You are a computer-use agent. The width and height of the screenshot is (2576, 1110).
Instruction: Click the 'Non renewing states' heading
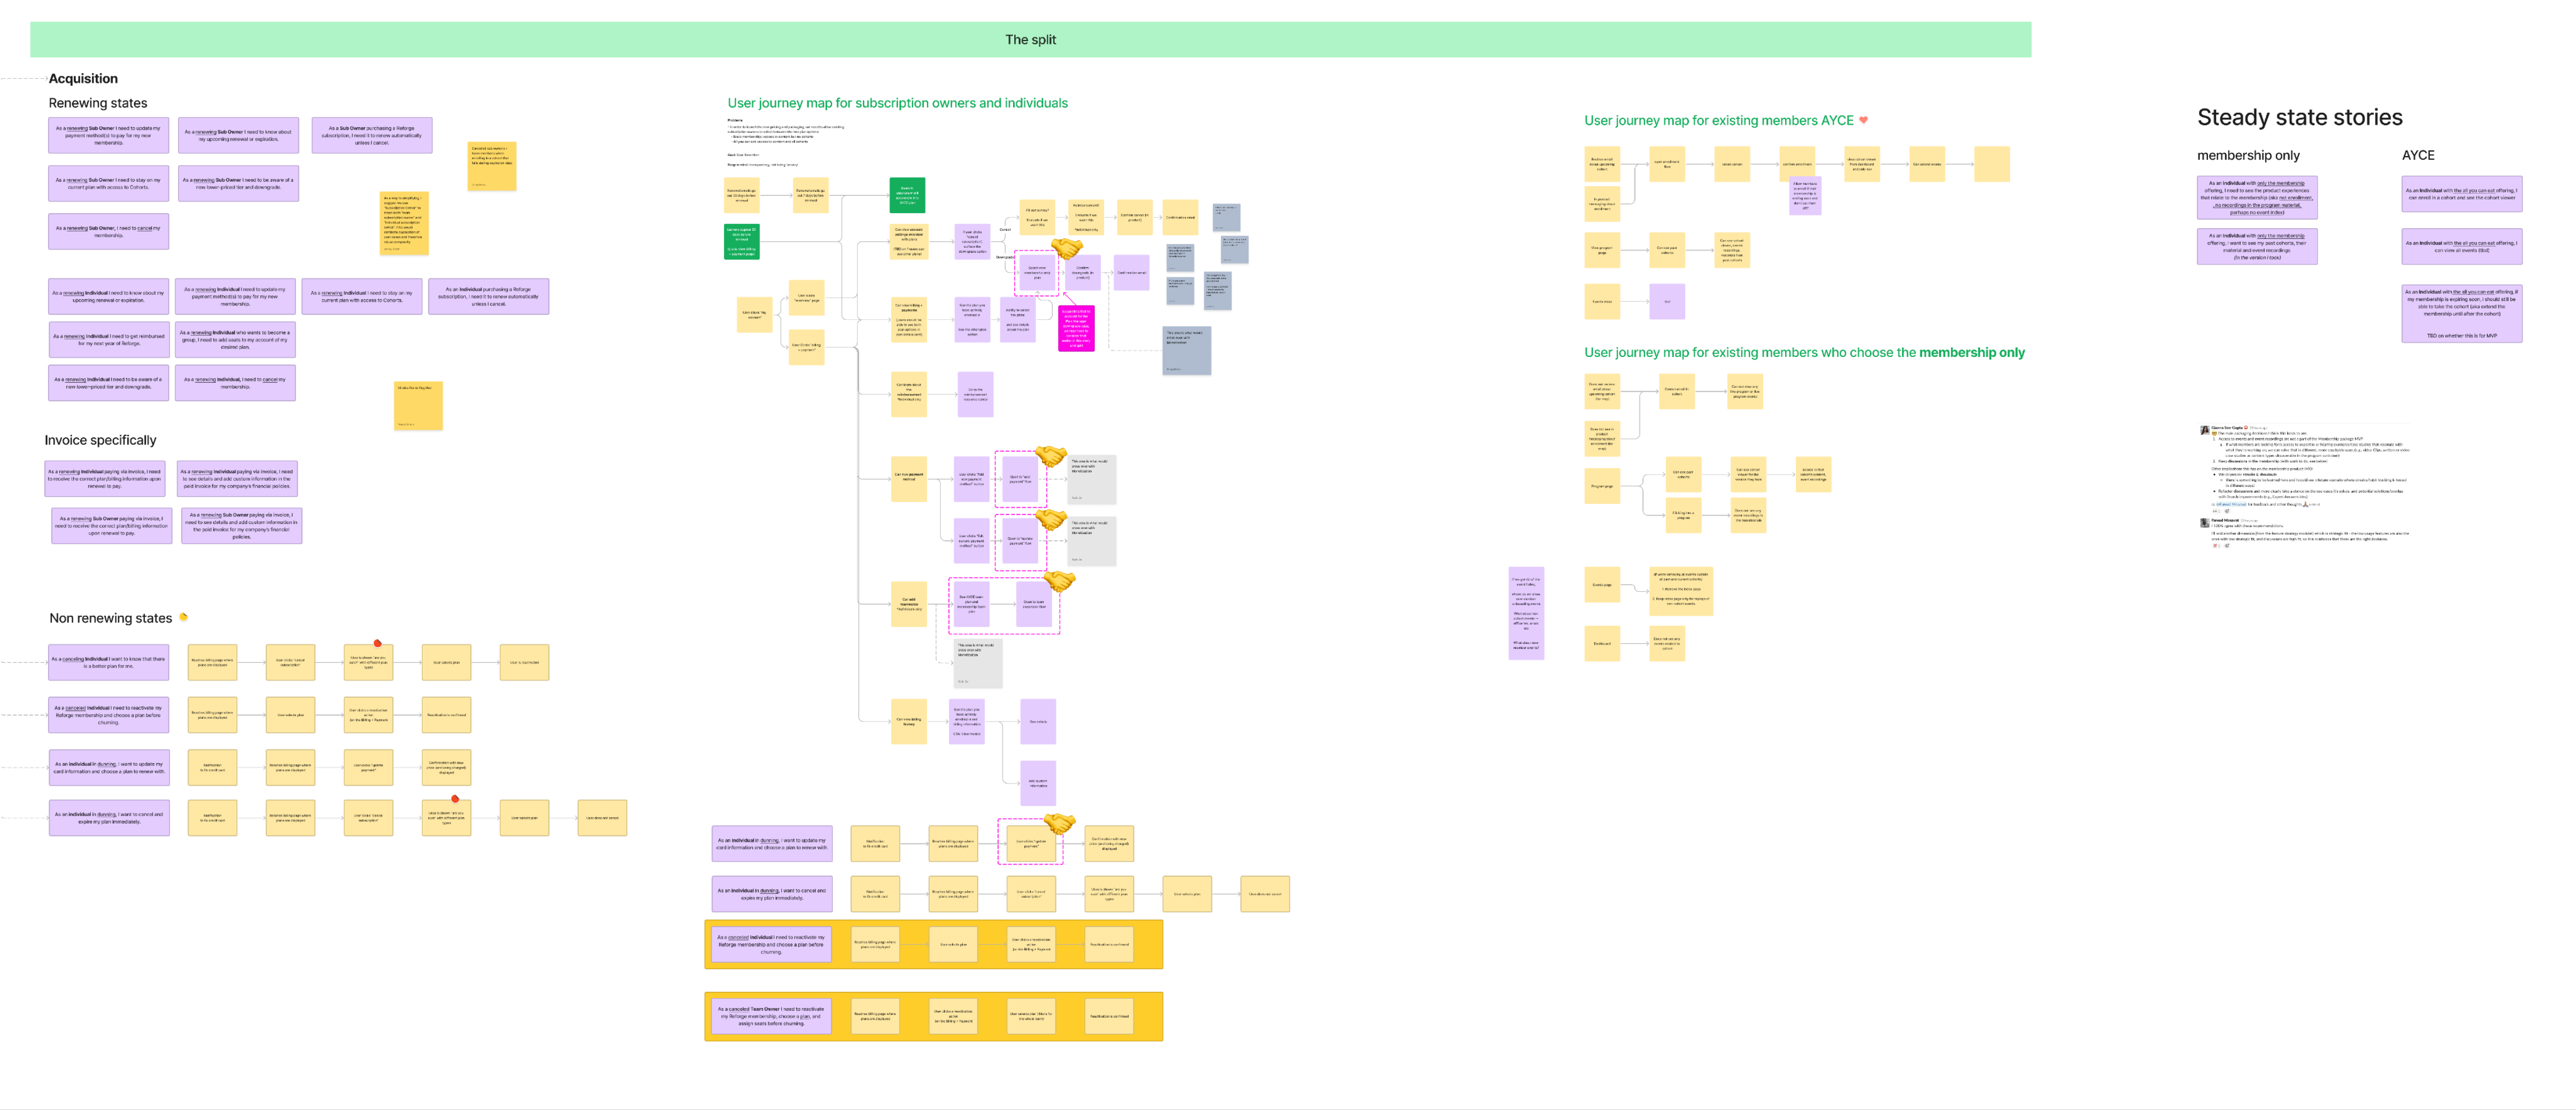(111, 619)
